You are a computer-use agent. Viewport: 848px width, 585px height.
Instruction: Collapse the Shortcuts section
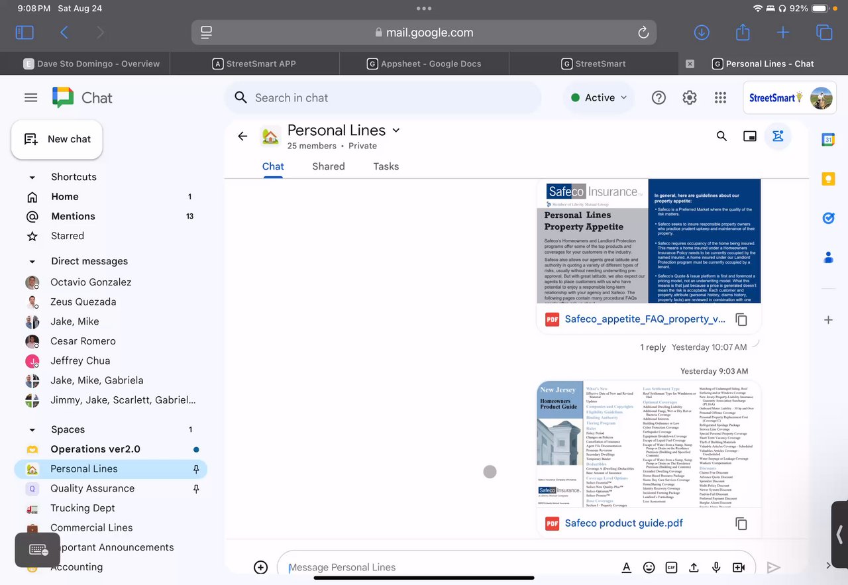click(32, 178)
